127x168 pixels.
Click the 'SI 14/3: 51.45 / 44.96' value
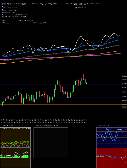pos(20,15)
